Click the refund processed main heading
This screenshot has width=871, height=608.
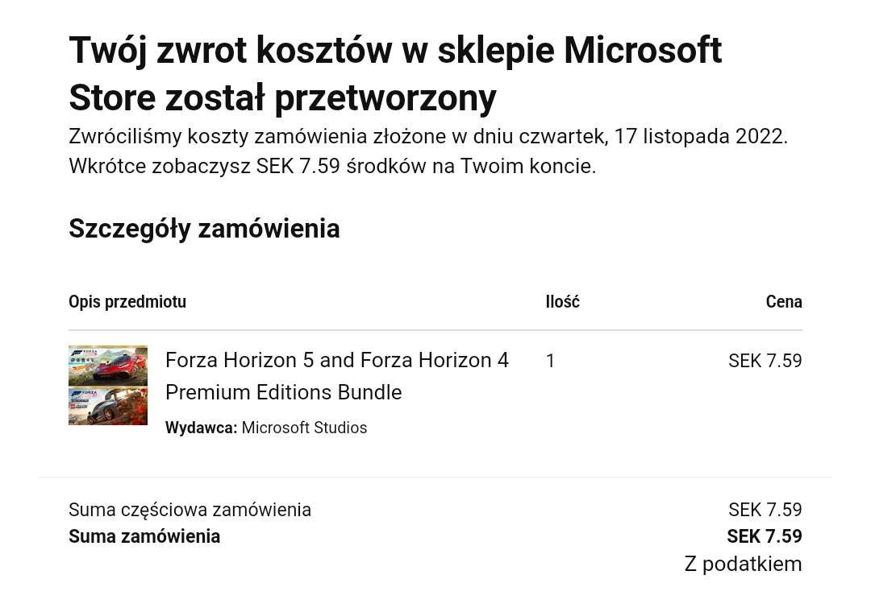[x=395, y=74]
